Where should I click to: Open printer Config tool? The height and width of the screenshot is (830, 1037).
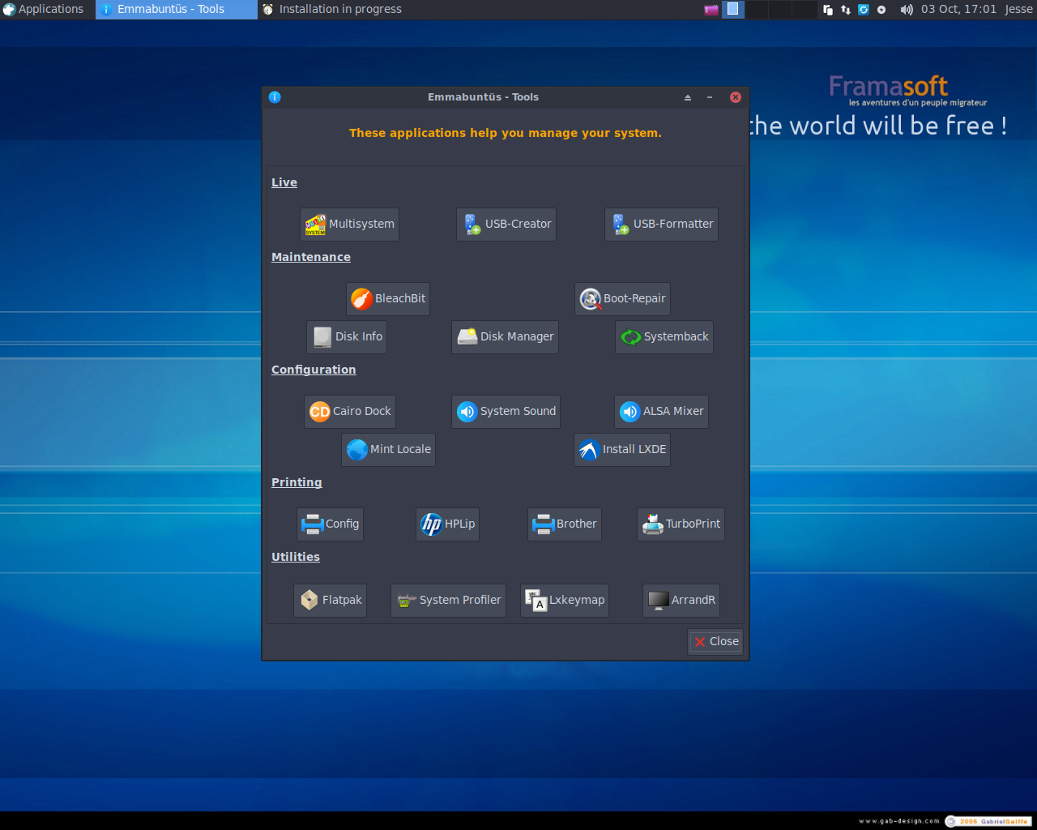click(330, 524)
